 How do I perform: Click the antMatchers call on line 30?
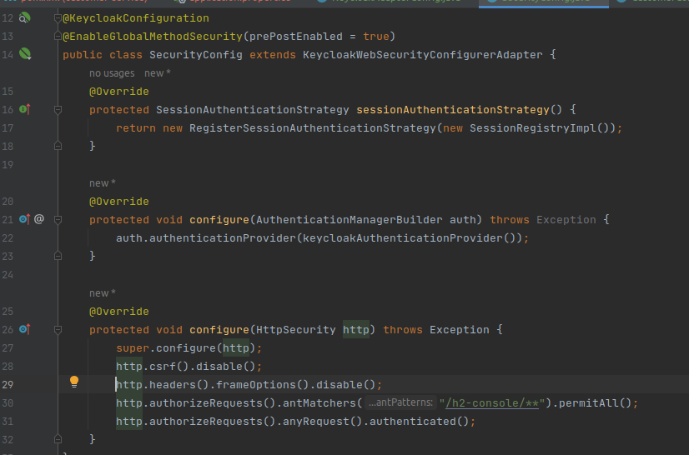pyautogui.click(x=319, y=403)
